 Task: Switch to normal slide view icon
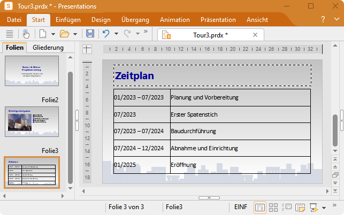[260, 207]
